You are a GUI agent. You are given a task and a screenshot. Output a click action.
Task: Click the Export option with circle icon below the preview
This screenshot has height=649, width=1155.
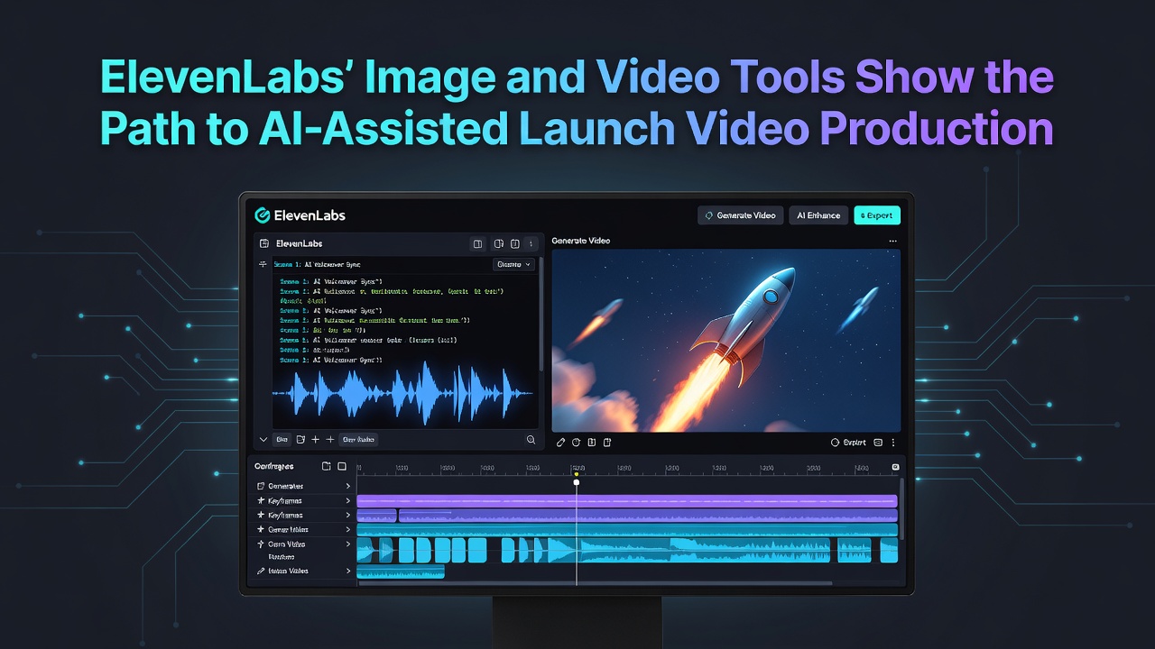tap(848, 443)
